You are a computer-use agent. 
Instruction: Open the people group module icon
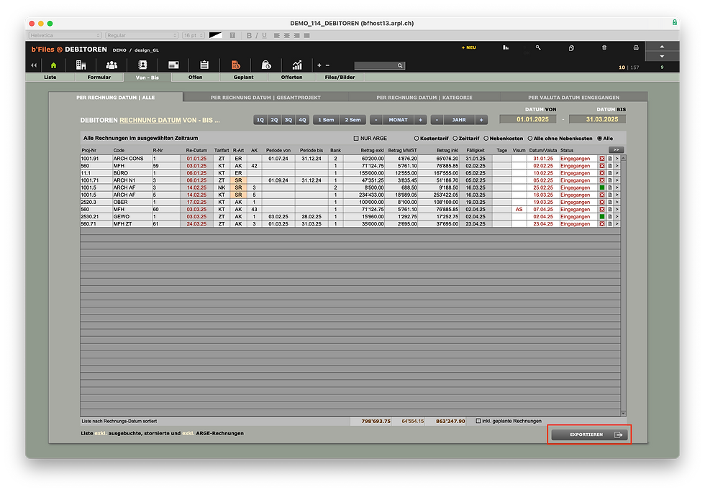(112, 65)
